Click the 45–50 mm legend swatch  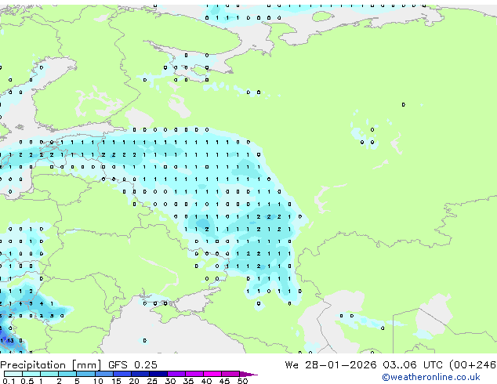coord(230,374)
